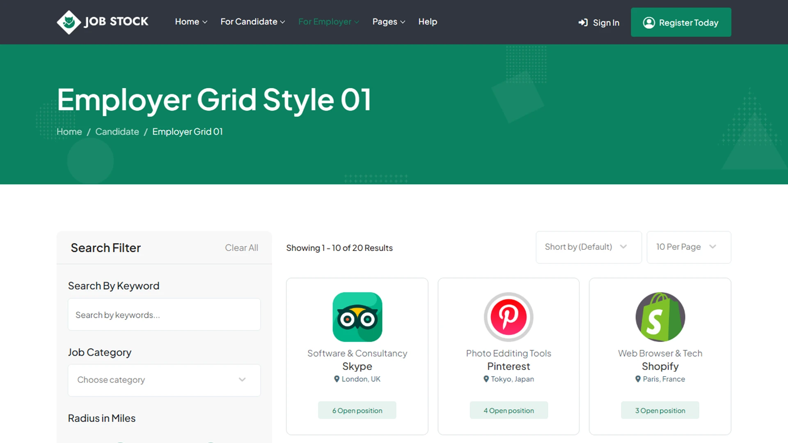
Task: Open the Shopify company logo
Action: click(660, 317)
